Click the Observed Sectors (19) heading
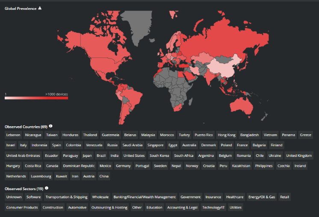The width and height of the screenshot is (319, 217). 24,189
